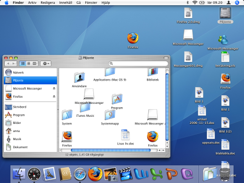244x183 pixels.
Task: Click the horizontal scrollbar thumb in the Finder window
Action: 111,150
